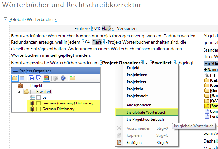Viewport: 218px width, 149px height.
Task: Tick the Projekt checkbox in the tree
Action: pos(26,86)
